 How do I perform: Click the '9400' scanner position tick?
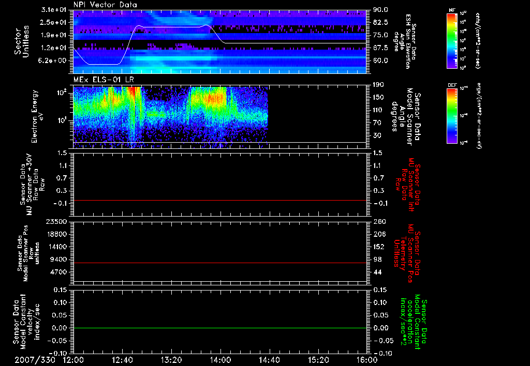coord(59,260)
